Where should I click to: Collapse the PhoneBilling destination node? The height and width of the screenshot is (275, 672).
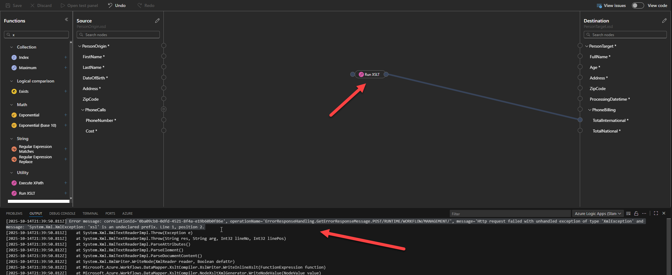[590, 110]
